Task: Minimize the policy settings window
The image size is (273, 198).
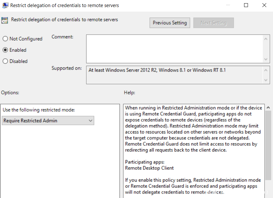Action: 228,5
